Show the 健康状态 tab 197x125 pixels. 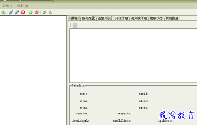[x=156, y=18]
